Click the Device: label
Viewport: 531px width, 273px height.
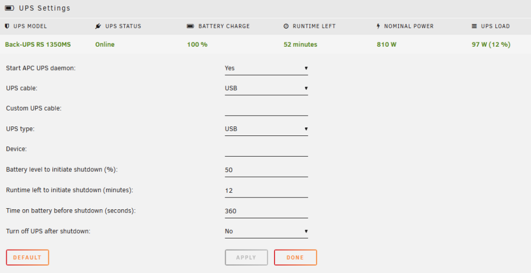point(16,149)
